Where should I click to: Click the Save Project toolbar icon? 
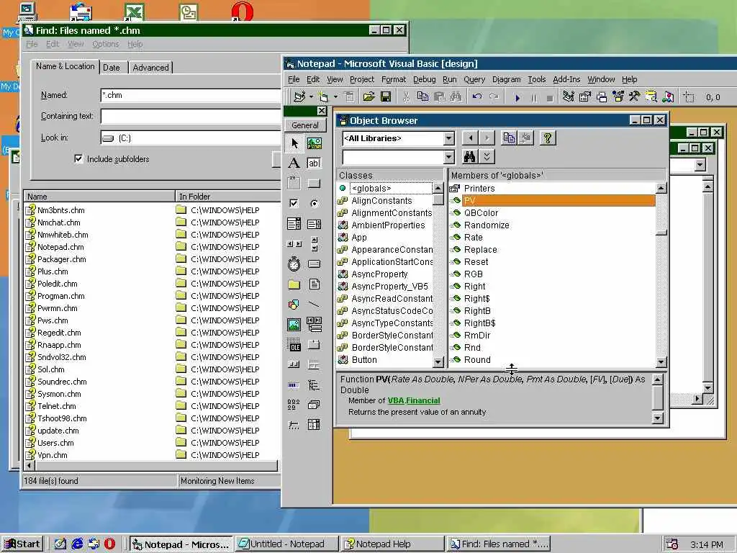(x=386, y=97)
